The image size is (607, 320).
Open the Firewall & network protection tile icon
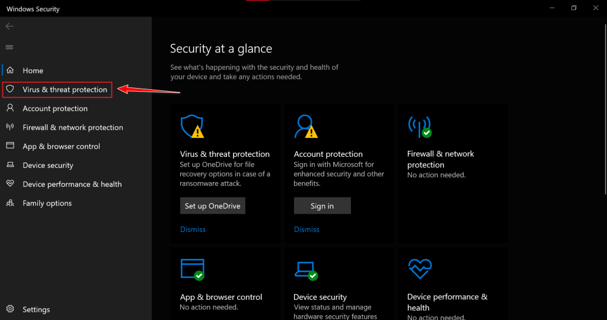pos(419,126)
